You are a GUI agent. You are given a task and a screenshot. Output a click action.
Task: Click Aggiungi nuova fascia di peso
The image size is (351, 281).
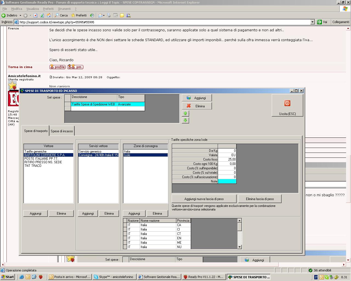(204, 199)
